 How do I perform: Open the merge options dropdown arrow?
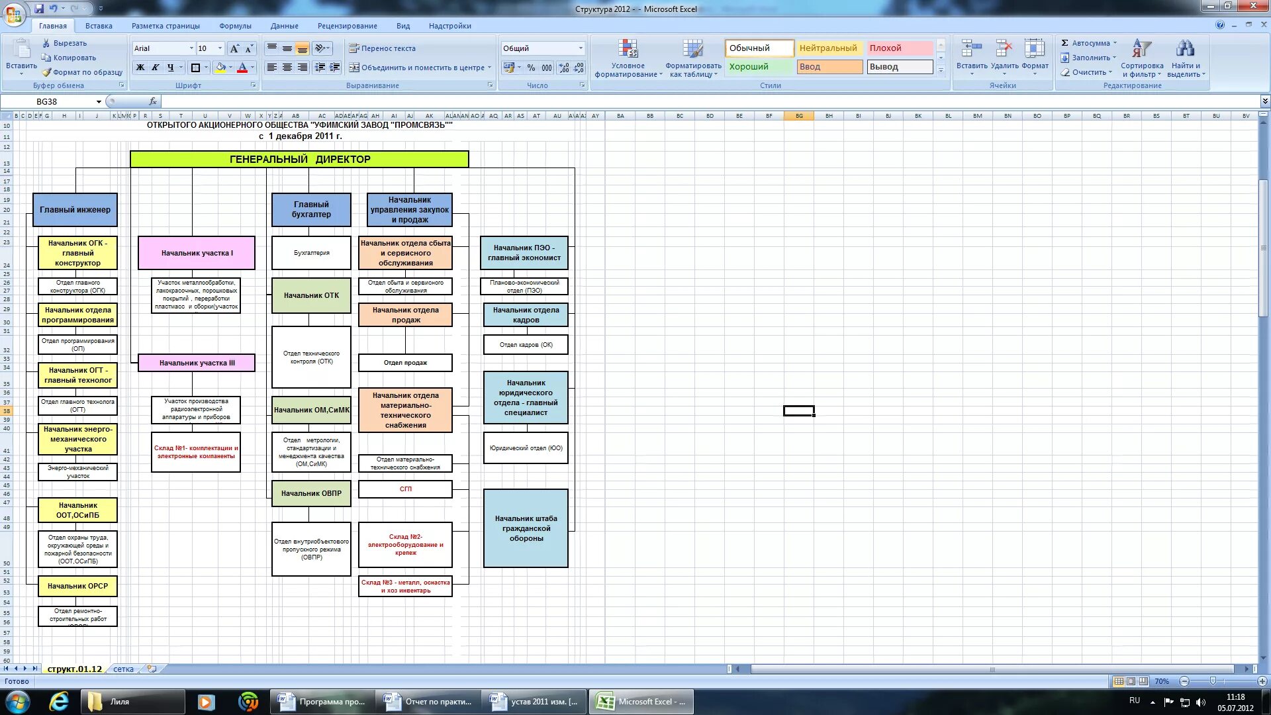click(490, 68)
